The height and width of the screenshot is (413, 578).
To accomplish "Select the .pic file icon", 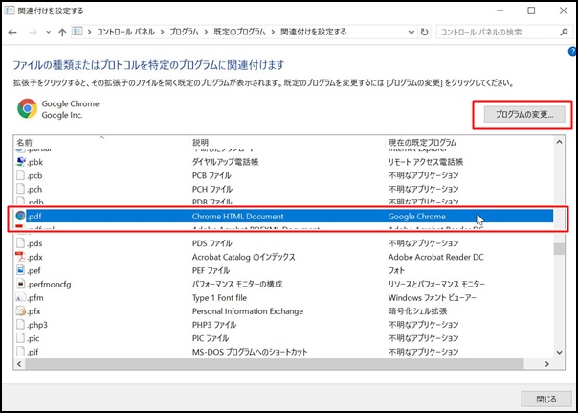I will tap(21, 338).
